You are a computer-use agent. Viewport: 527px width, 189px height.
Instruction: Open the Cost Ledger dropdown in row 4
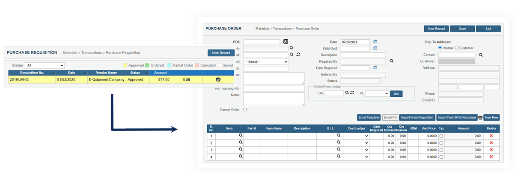357,157
